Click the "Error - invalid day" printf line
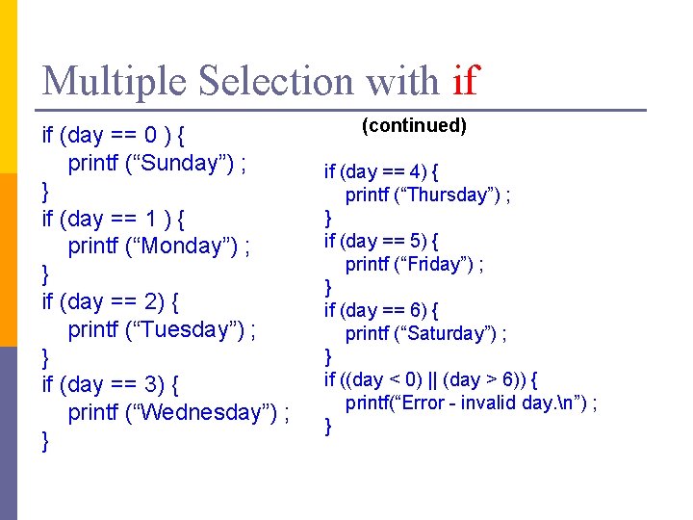 472,403
